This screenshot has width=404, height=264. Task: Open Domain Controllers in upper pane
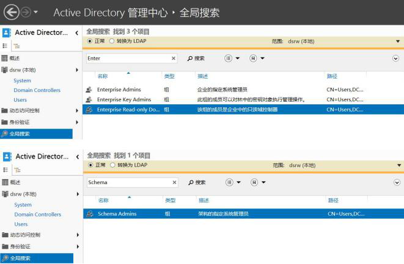click(37, 90)
